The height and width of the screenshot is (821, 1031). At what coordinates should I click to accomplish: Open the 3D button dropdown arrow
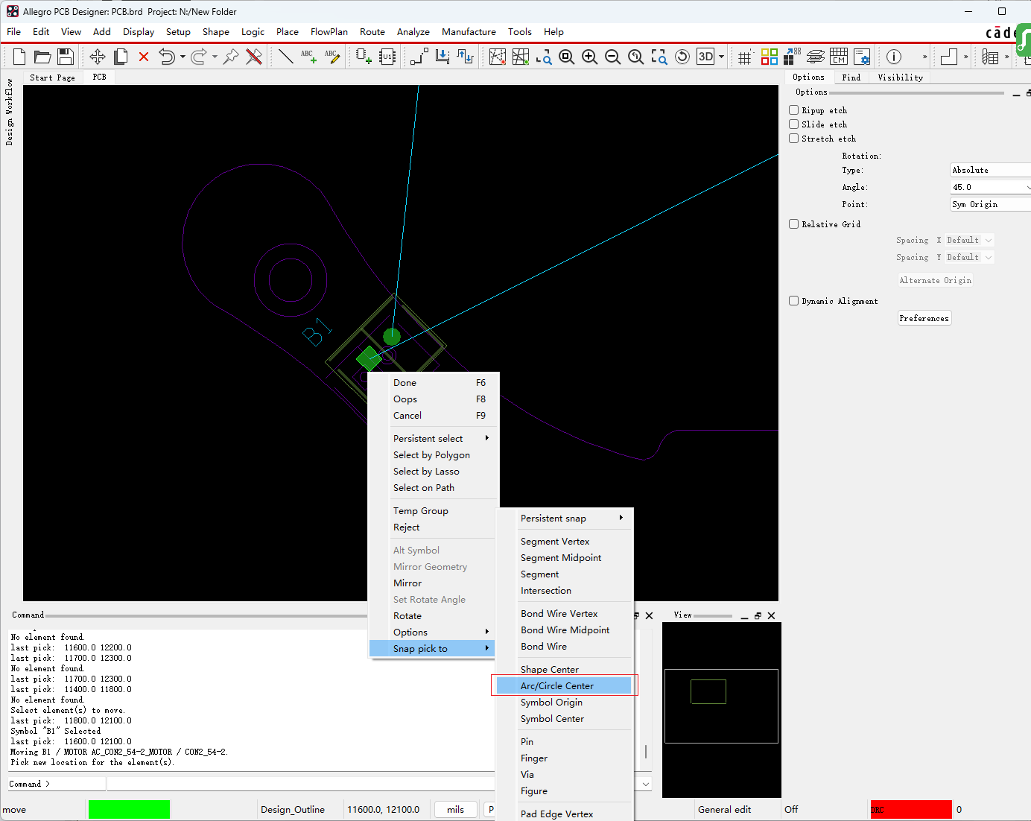coord(721,57)
